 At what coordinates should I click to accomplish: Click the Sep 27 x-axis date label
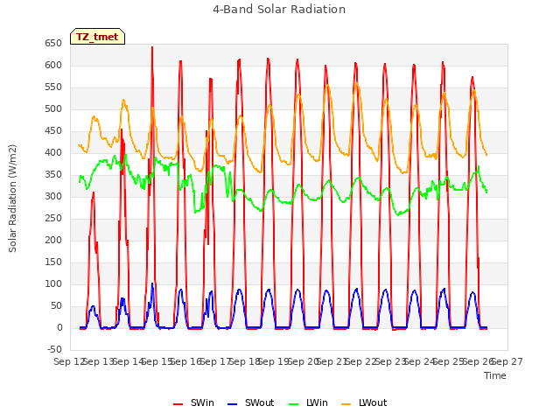507,361
